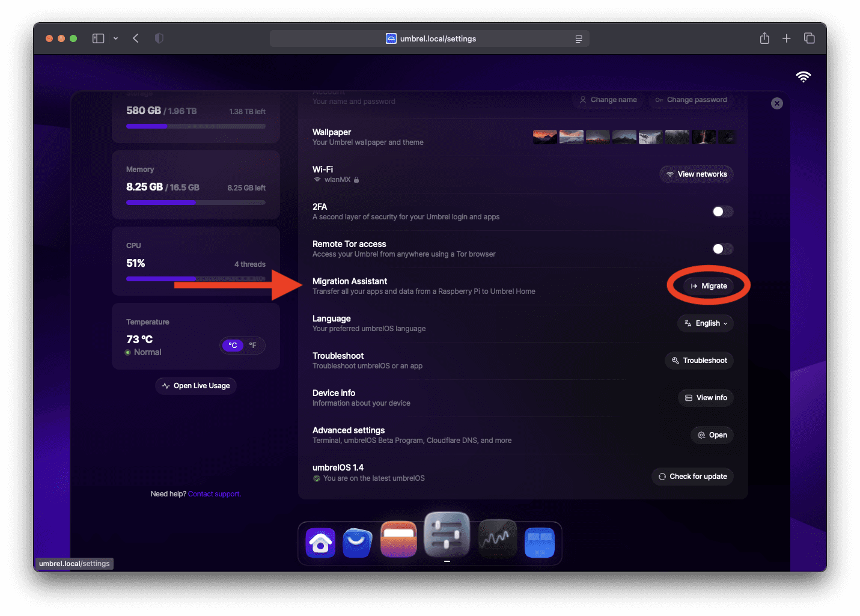The width and height of the screenshot is (860, 616).
Task: Click the Change password button
Action: 691,100
